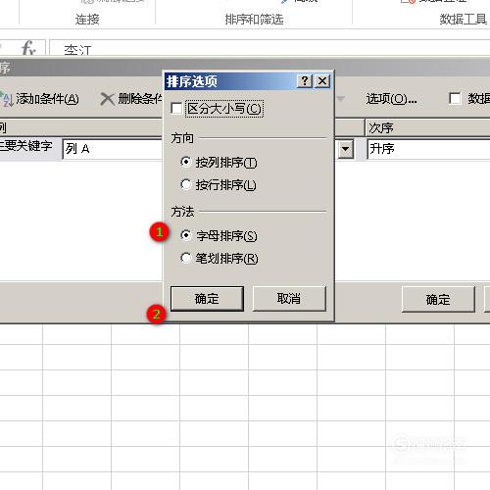490x490 pixels.
Task: Click the 数据工具 ribbon group label
Action: click(x=464, y=20)
